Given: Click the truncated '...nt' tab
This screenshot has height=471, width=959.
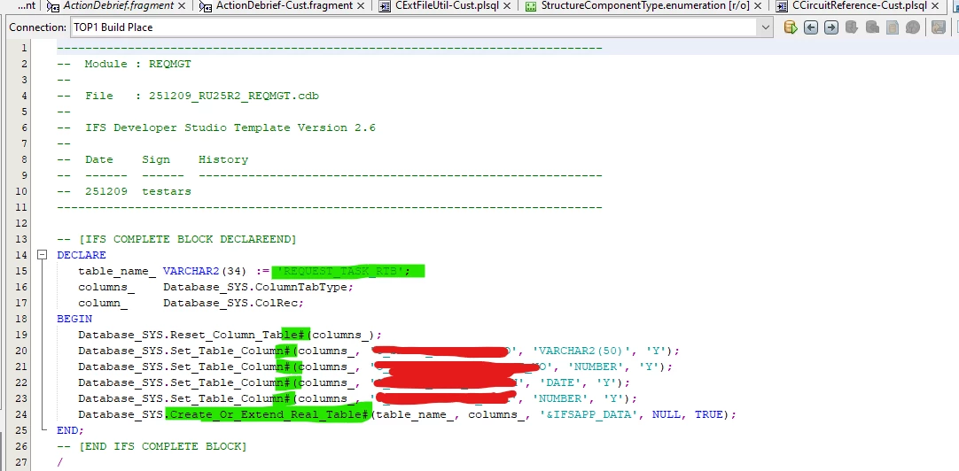Looking at the screenshot, I should [26, 5].
